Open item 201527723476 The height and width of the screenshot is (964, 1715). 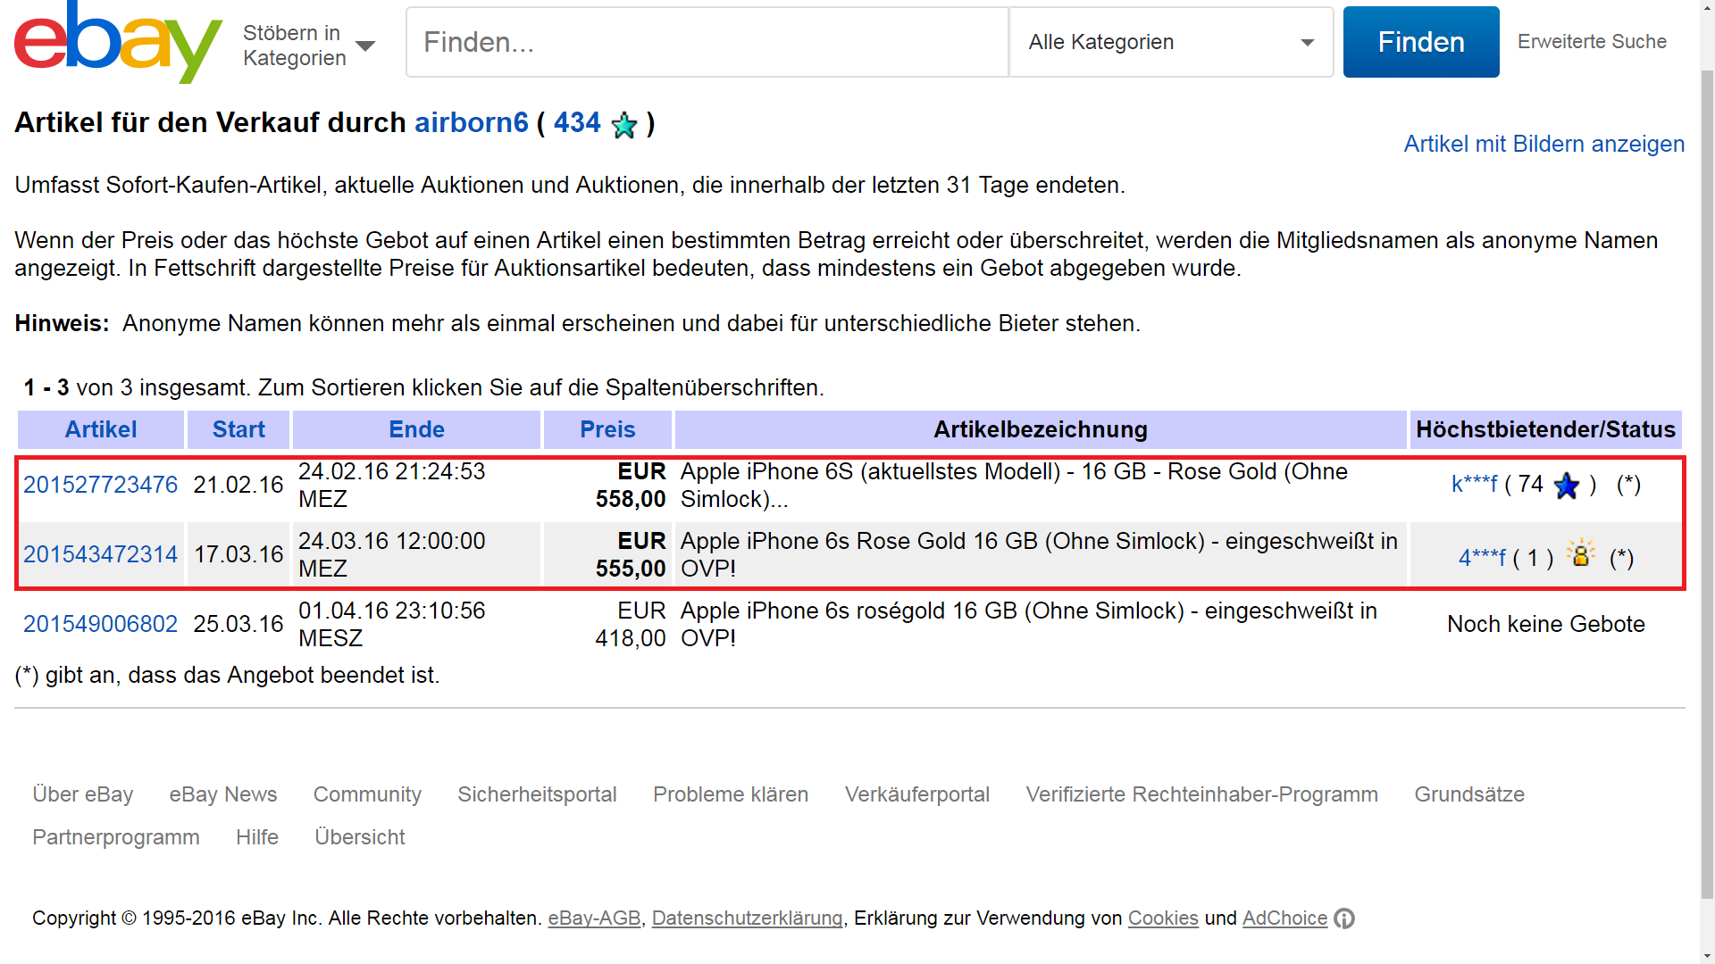(x=101, y=485)
